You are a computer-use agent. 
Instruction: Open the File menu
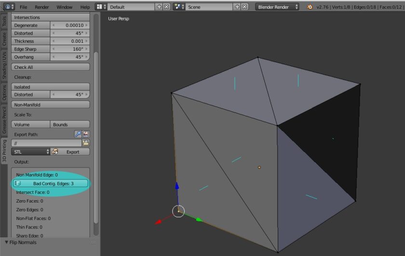(x=23, y=7)
